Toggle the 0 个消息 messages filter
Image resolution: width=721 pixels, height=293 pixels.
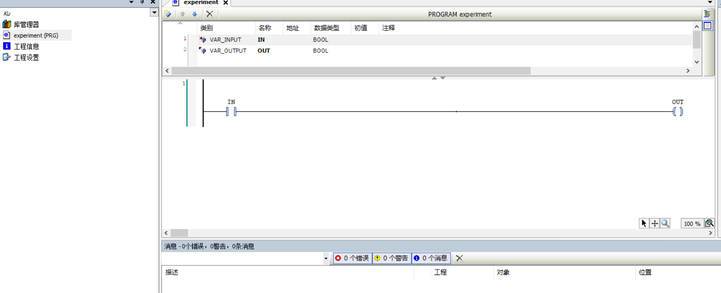click(x=431, y=258)
